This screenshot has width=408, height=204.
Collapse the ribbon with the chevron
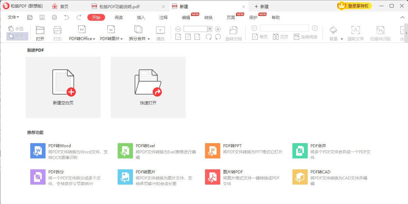tap(403, 17)
